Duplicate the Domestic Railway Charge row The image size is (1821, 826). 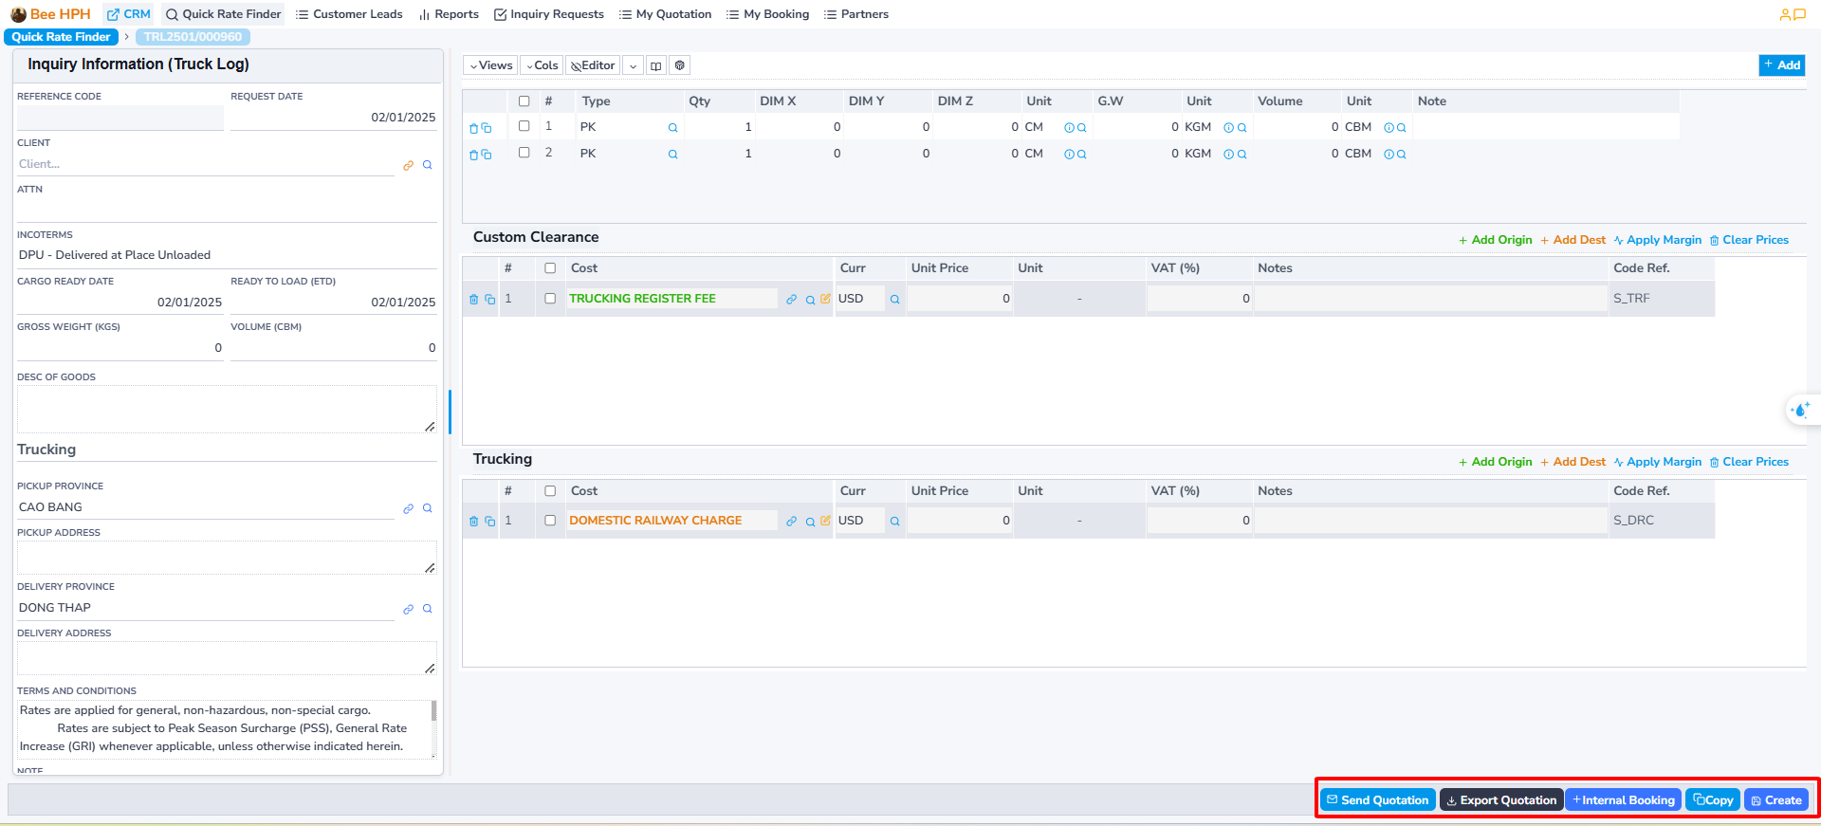pos(490,522)
